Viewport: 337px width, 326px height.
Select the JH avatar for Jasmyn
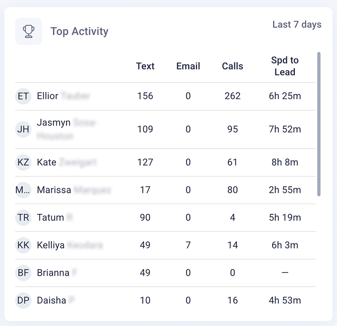pos(23,129)
